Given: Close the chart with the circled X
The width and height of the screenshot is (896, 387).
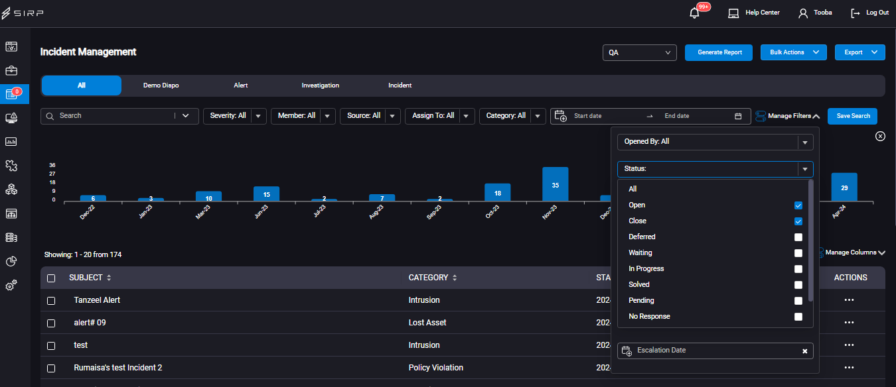Looking at the screenshot, I should [x=880, y=136].
